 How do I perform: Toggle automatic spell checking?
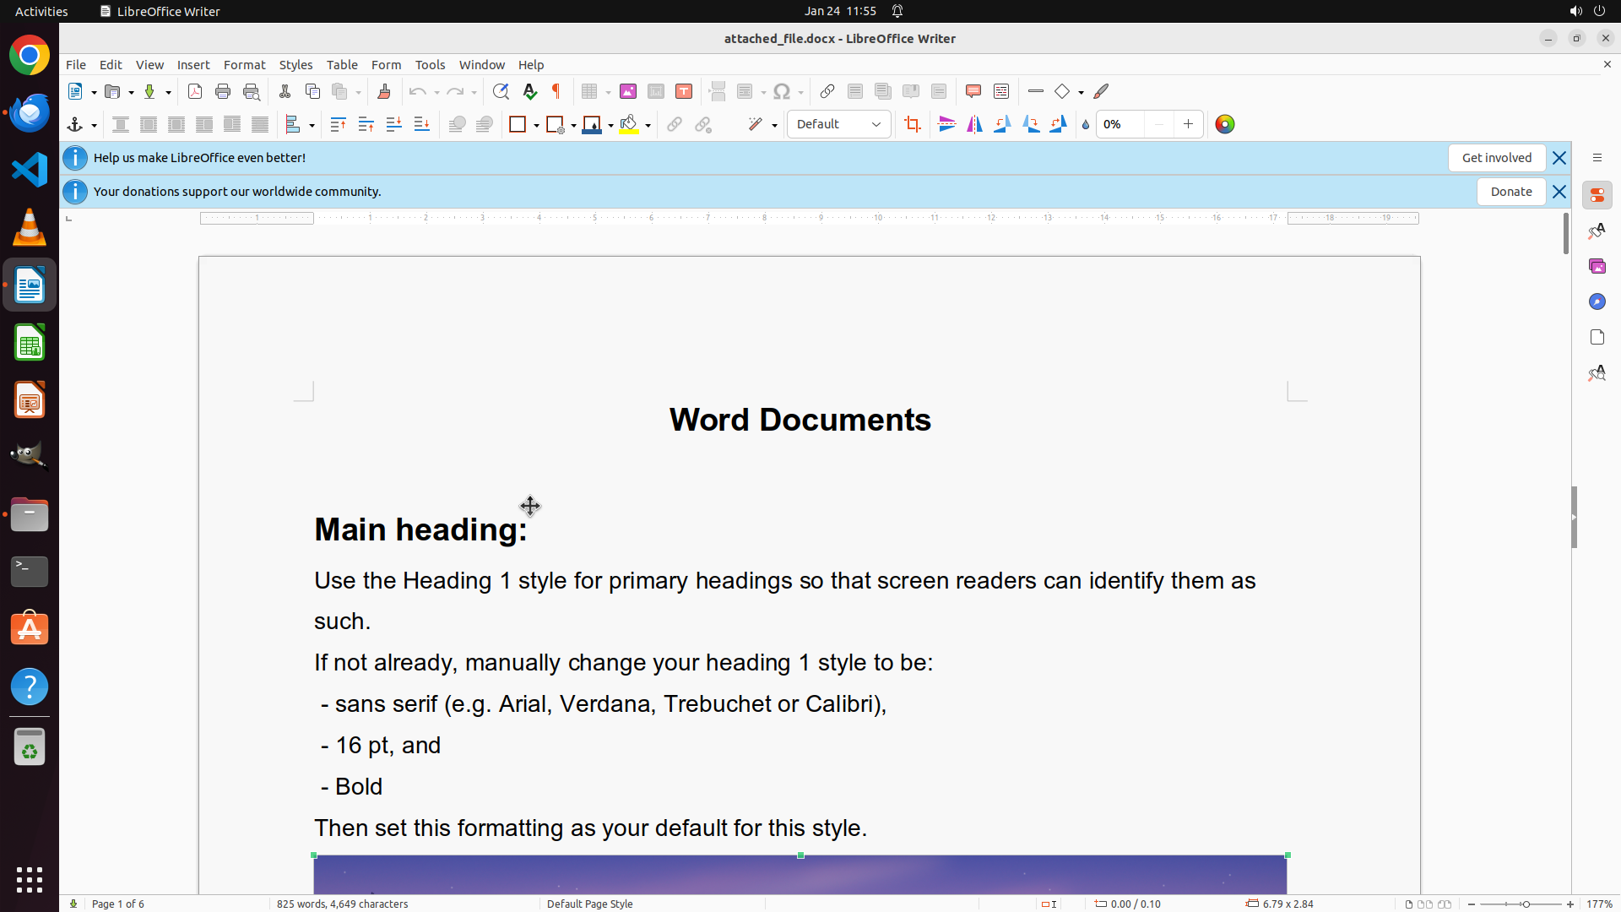(529, 91)
